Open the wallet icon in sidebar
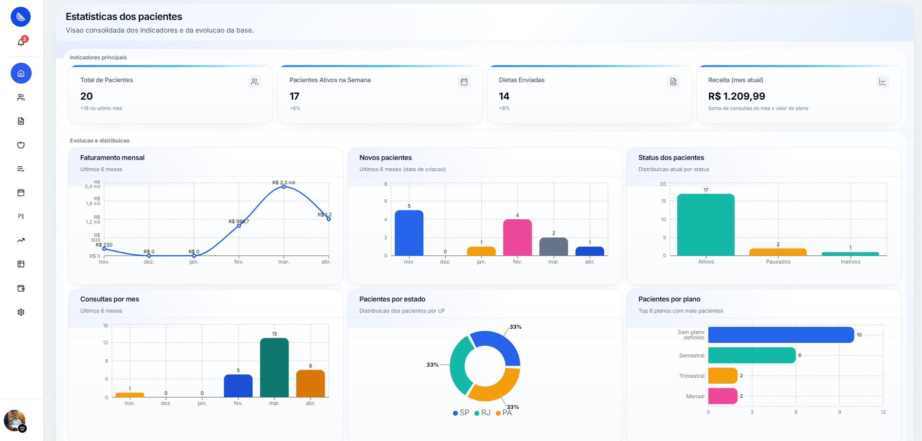Screen dimensions: 922x441 point(21,288)
